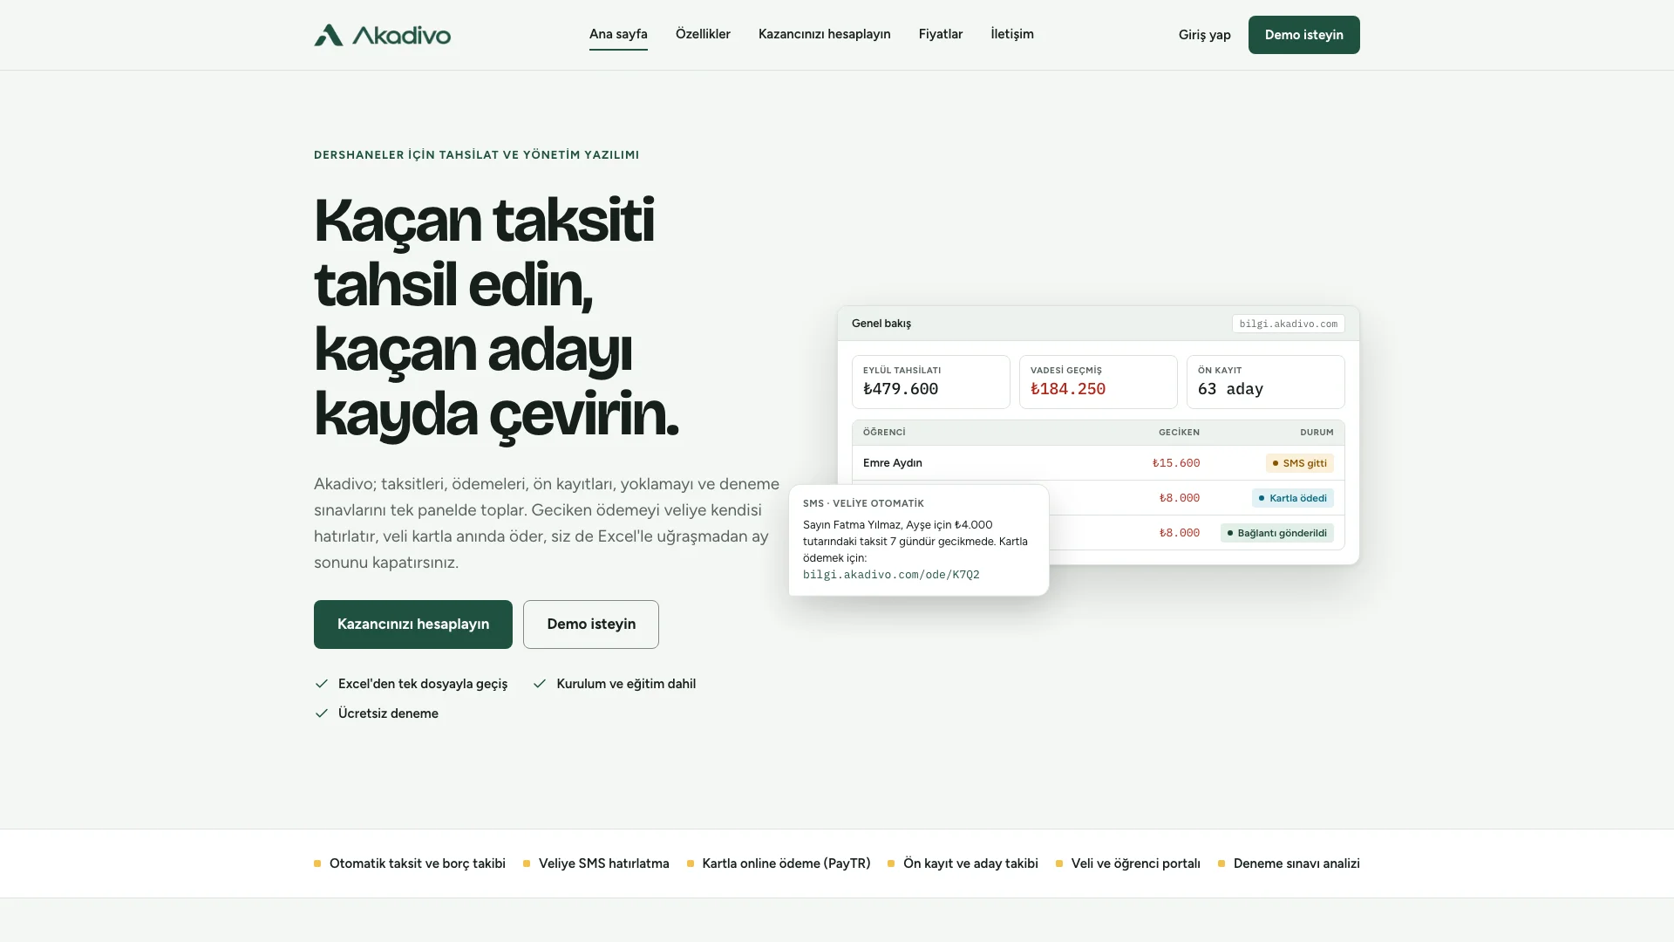The image size is (1674, 942).
Task: Open the İletişim nav item
Action: 1012,34
